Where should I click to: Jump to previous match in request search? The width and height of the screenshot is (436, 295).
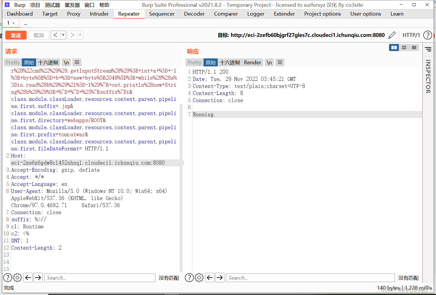pos(28,278)
